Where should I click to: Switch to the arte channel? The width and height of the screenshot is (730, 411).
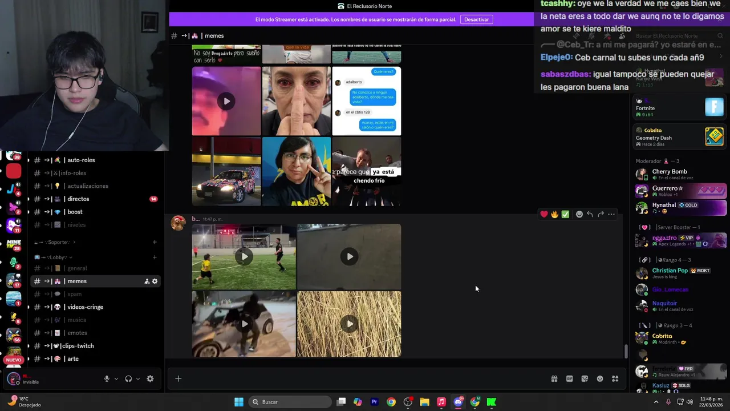click(95, 359)
